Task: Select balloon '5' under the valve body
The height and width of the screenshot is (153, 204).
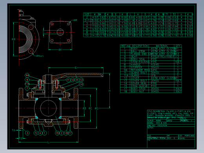Action: 36,133
